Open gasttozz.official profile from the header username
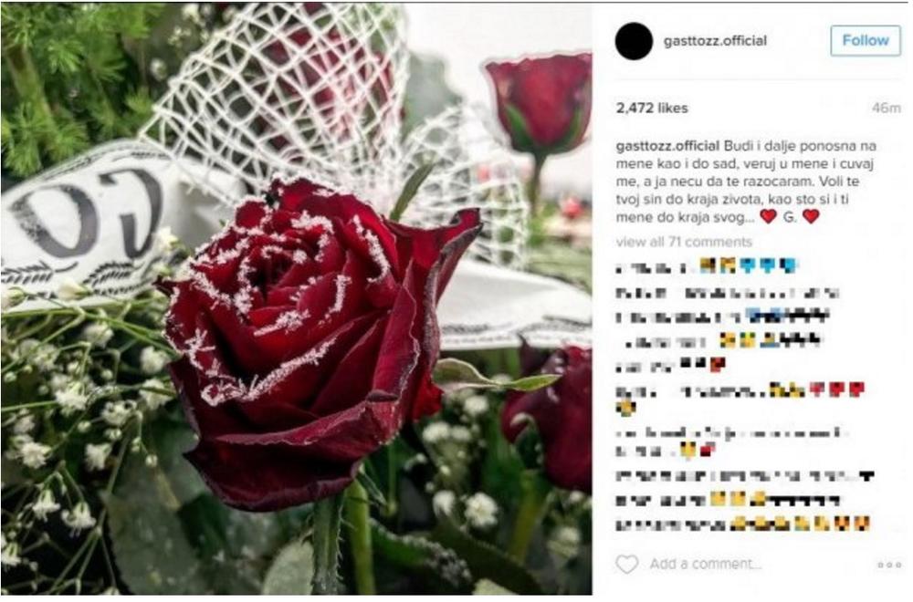The height and width of the screenshot is (602, 913). [x=715, y=41]
